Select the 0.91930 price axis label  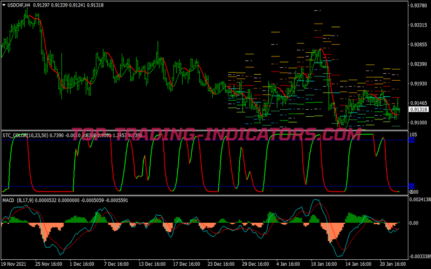click(x=419, y=83)
